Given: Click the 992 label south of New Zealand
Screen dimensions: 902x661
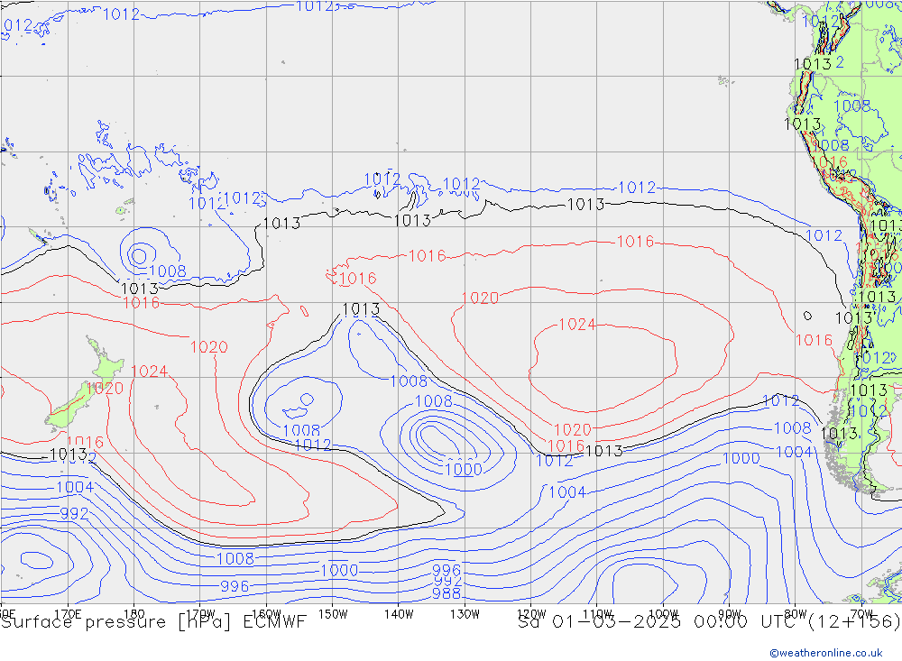Looking at the screenshot, I should coord(74,514).
